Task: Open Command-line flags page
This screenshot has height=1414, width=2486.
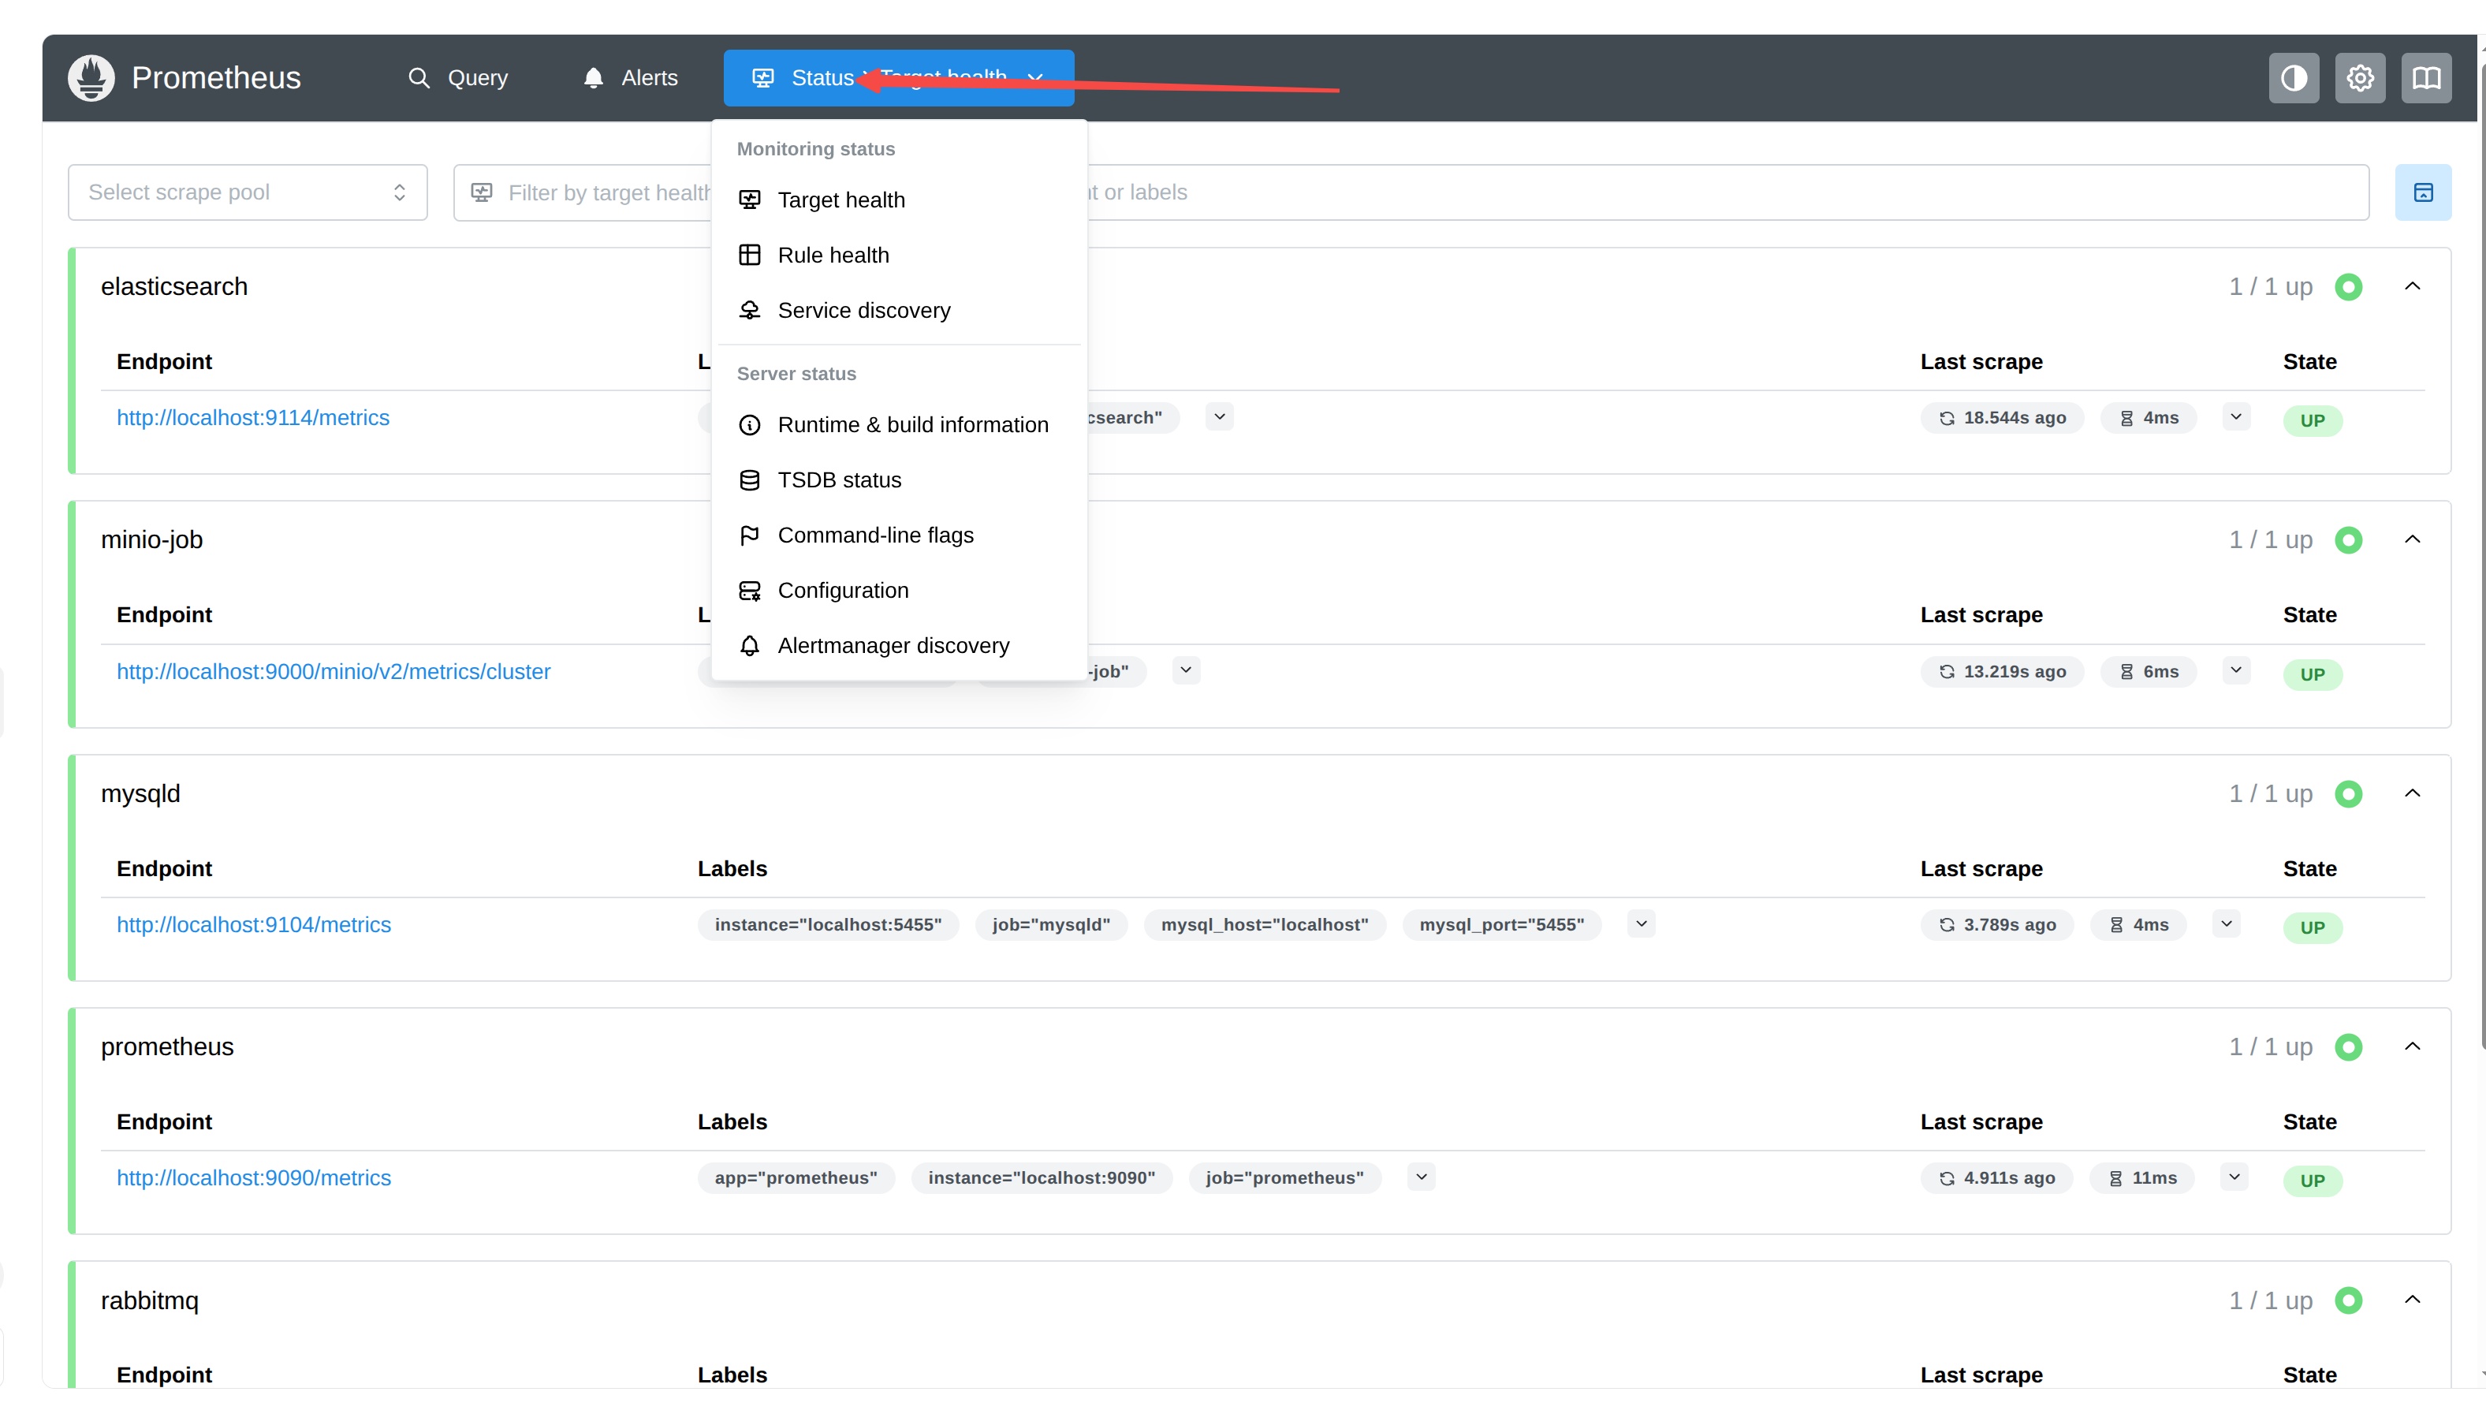Action: tap(898, 536)
